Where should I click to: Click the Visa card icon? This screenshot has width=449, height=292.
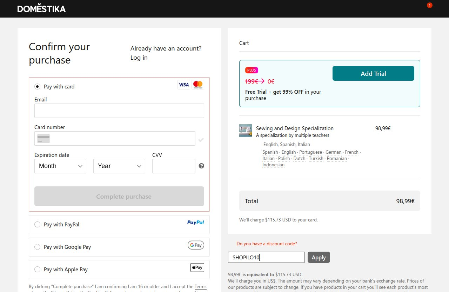pyautogui.click(x=184, y=84)
